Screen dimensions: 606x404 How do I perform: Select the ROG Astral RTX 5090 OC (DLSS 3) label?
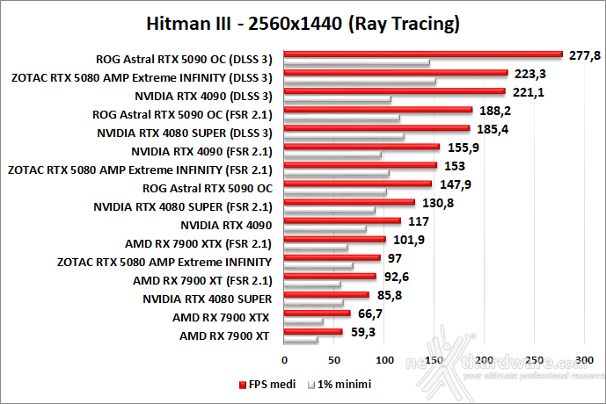point(184,60)
